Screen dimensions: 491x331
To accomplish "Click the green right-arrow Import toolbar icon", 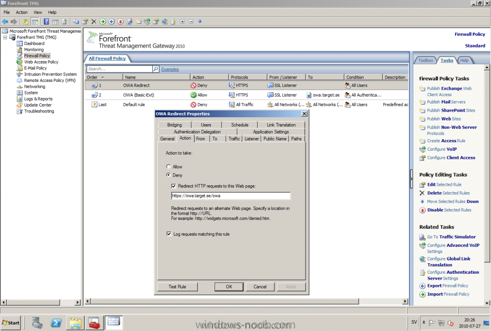I will [103, 22].
